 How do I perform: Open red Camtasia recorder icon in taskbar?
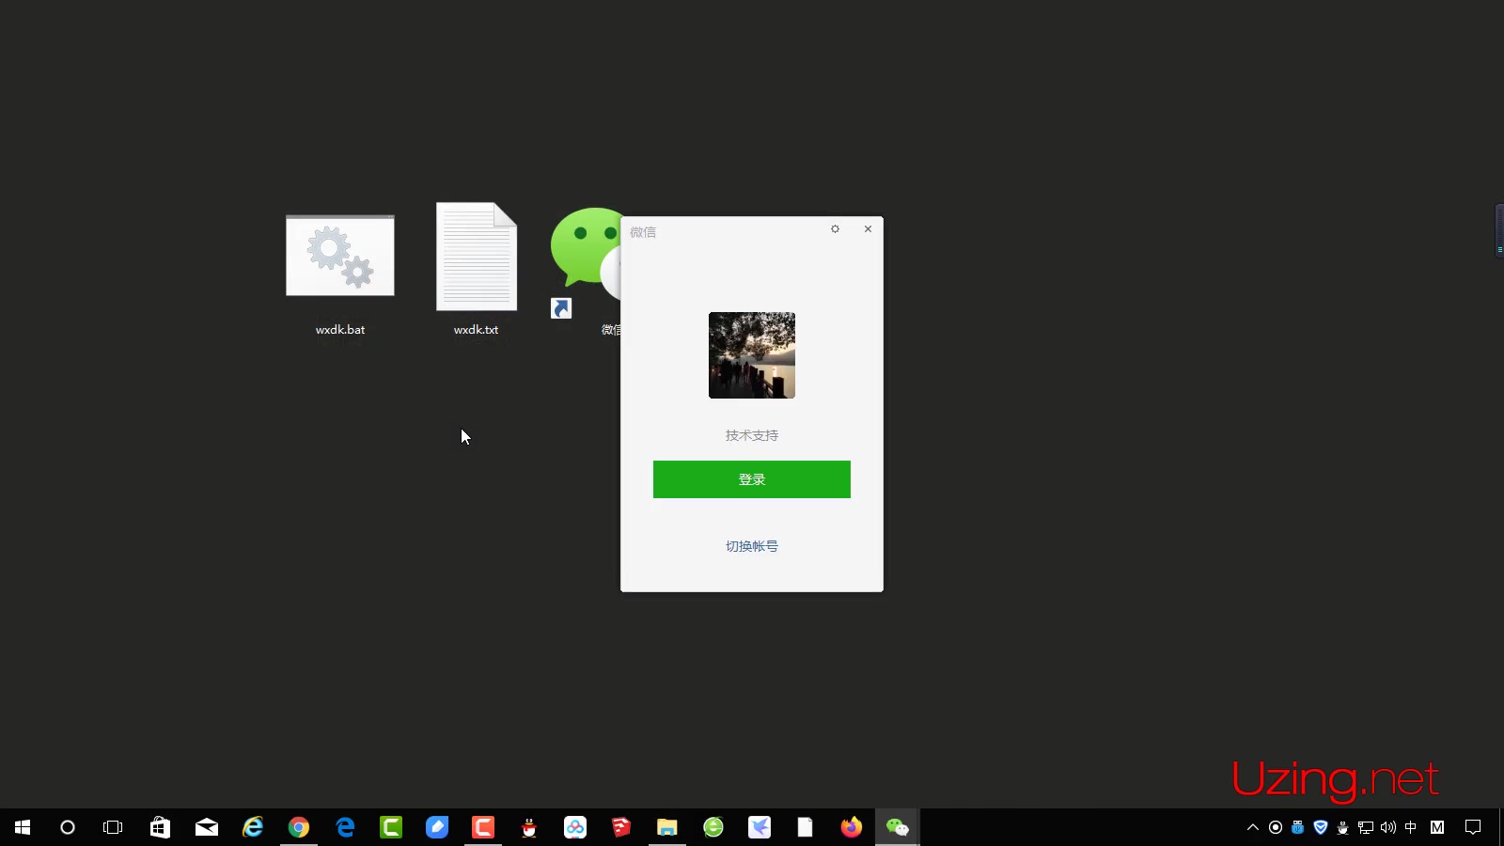[x=483, y=827]
